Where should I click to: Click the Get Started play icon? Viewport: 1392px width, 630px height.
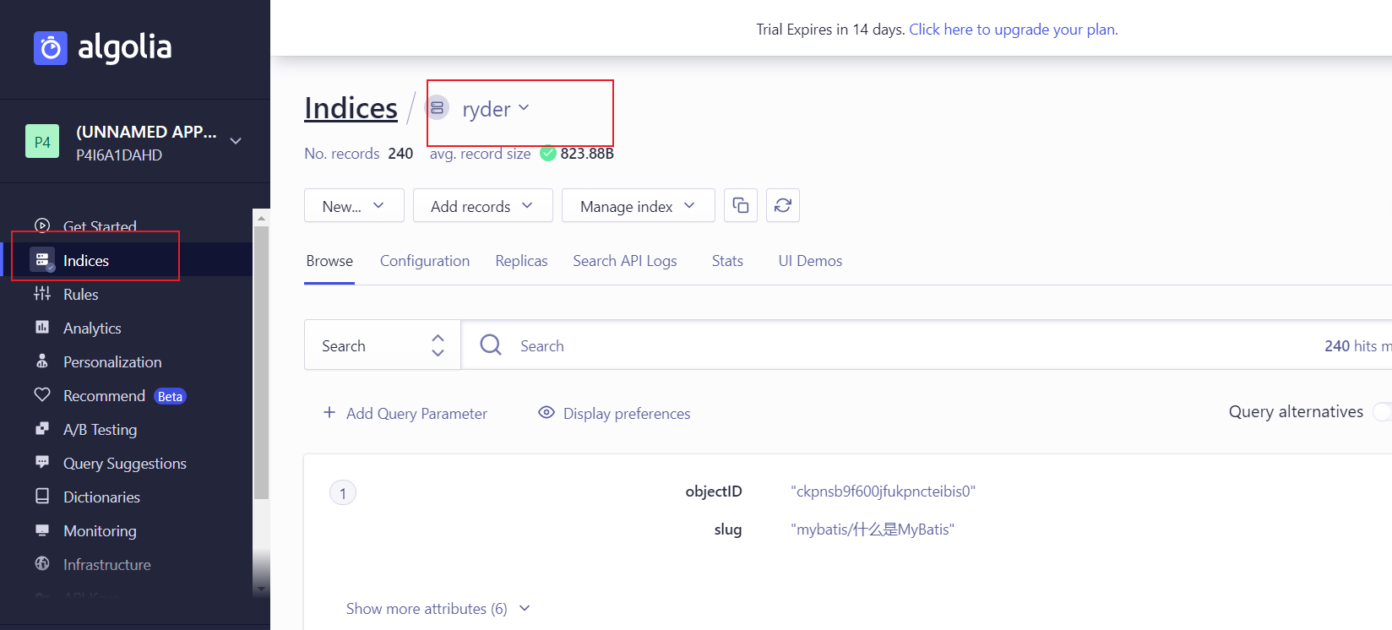point(42,225)
